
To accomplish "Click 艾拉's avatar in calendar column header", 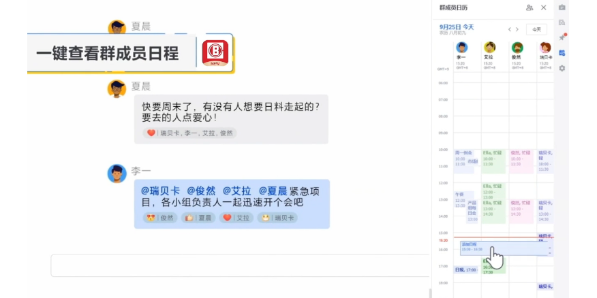I will point(489,47).
